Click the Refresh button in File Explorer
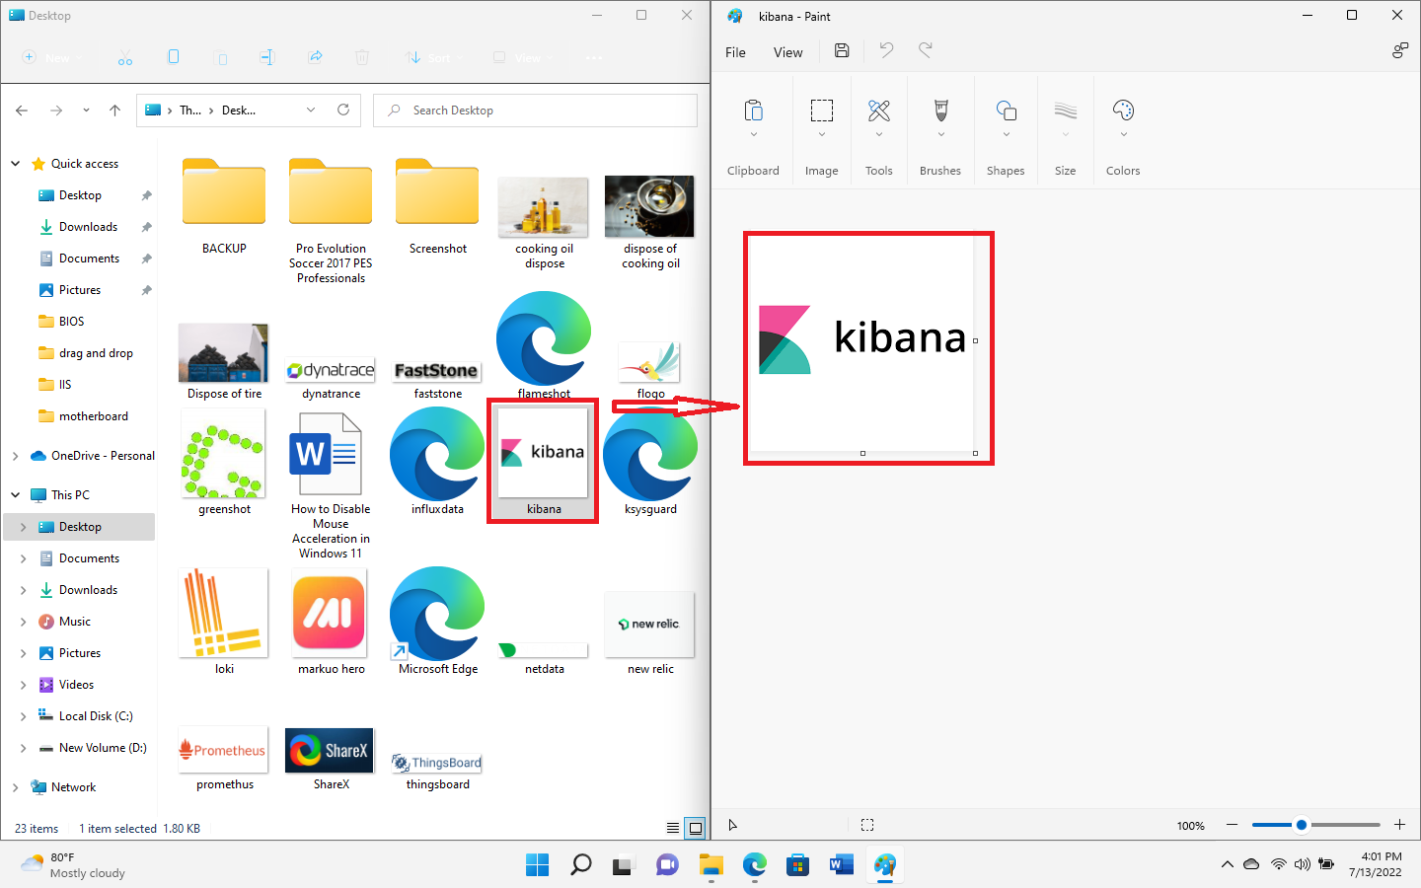Image resolution: width=1421 pixels, height=888 pixels. [x=343, y=110]
